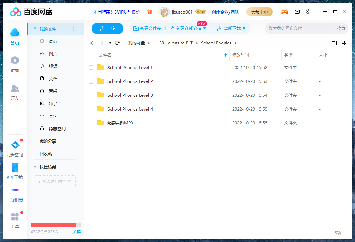Click the Baidu Netdisk logo
The width and height of the screenshot is (355, 242).
point(31,12)
